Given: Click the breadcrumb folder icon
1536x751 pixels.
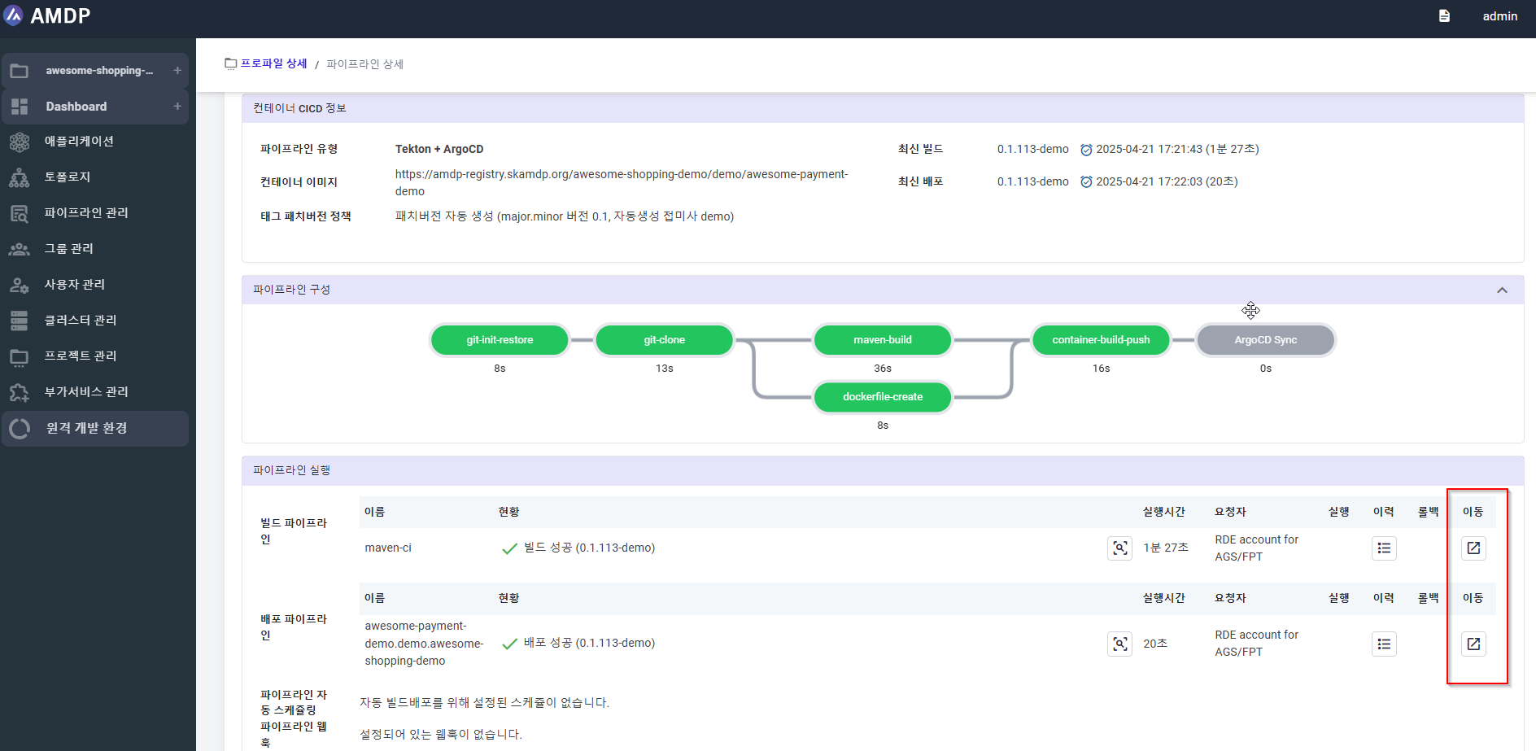Looking at the screenshot, I should click(x=231, y=63).
